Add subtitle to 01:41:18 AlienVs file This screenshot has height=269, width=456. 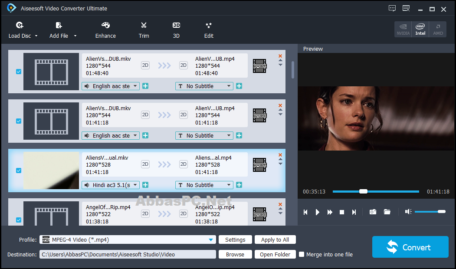pos(239,135)
